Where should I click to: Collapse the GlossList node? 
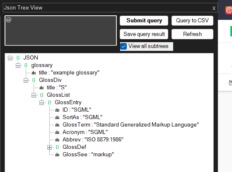[x=34, y=95]
